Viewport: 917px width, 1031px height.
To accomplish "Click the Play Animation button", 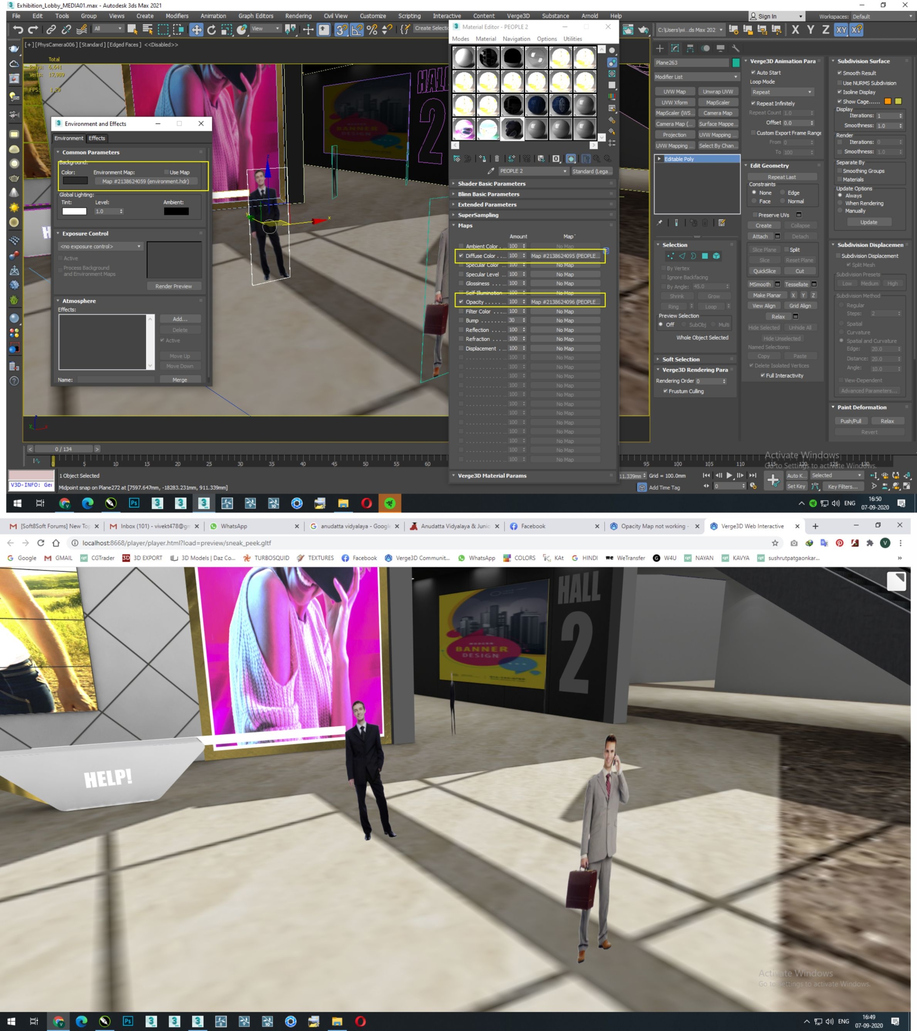I will click(x=729, y=475).
